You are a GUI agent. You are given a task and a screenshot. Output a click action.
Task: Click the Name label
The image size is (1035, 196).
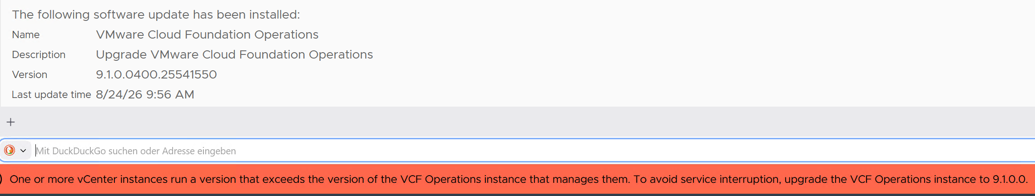25,34
